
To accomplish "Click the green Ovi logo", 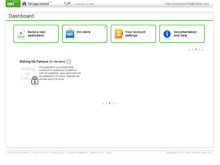I will tap(13, 3).
